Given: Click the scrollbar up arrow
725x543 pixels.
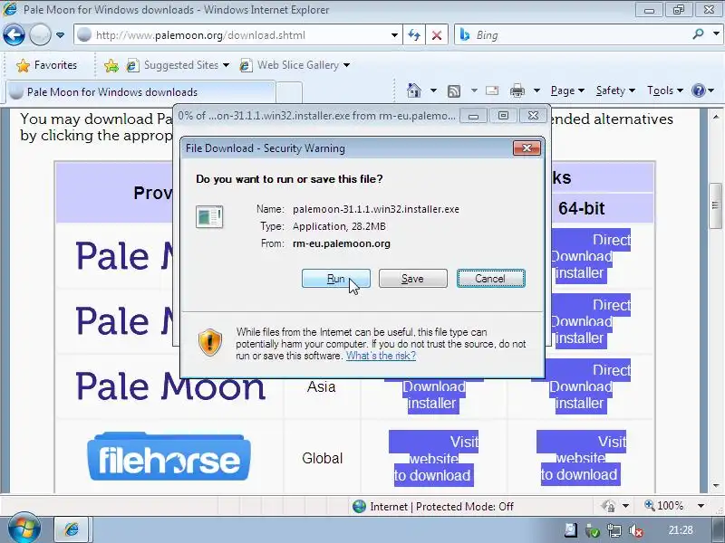Looking at the screenshot, I should pyautogui.click(x=716, y=117).
